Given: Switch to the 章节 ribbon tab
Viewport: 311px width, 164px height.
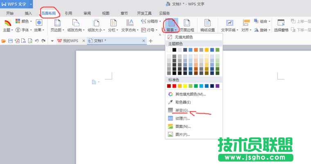Looking at the screenshot, I should 124,13.
